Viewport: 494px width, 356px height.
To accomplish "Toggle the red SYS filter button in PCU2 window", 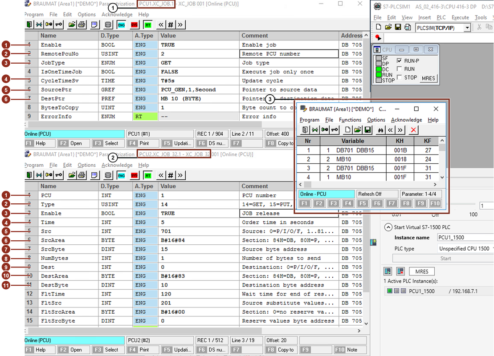I will tap(135, 175).
